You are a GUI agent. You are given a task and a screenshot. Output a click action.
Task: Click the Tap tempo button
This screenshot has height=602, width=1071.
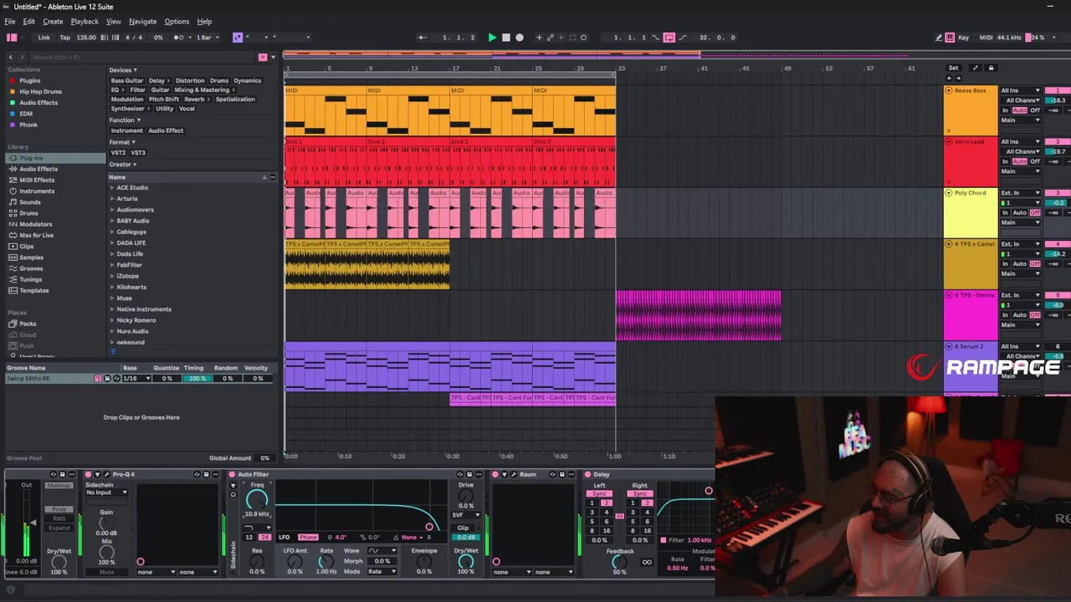[64, 38]
